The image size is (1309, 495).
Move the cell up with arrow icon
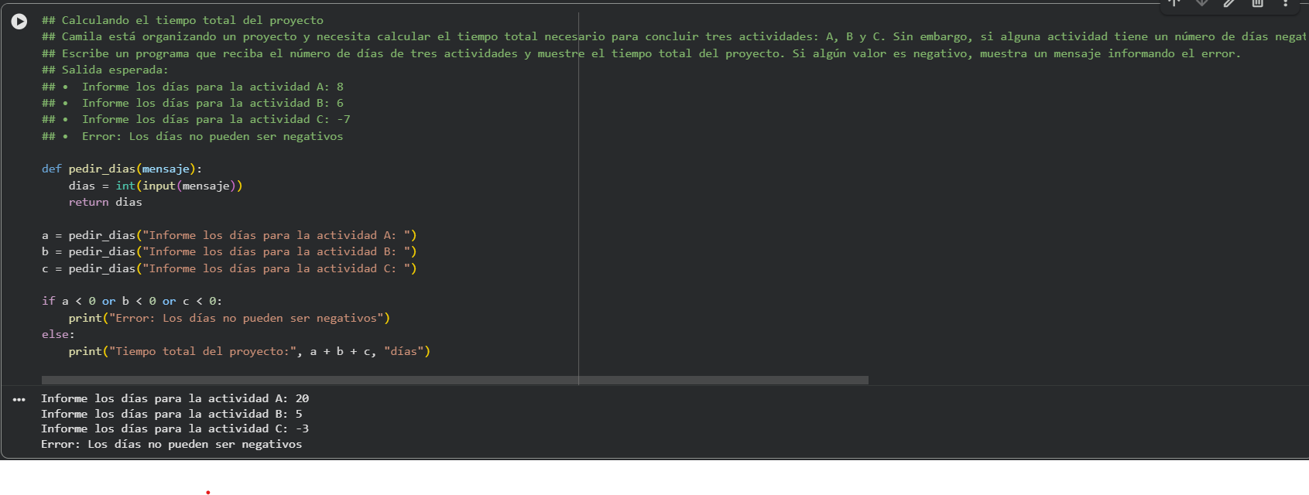[x=1174, y=2]
